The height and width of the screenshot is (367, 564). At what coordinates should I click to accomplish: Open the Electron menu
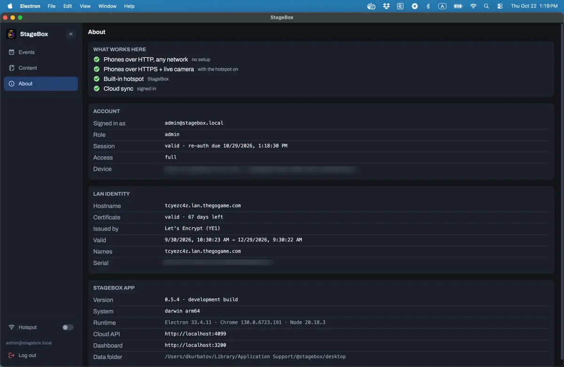(30, 6)
